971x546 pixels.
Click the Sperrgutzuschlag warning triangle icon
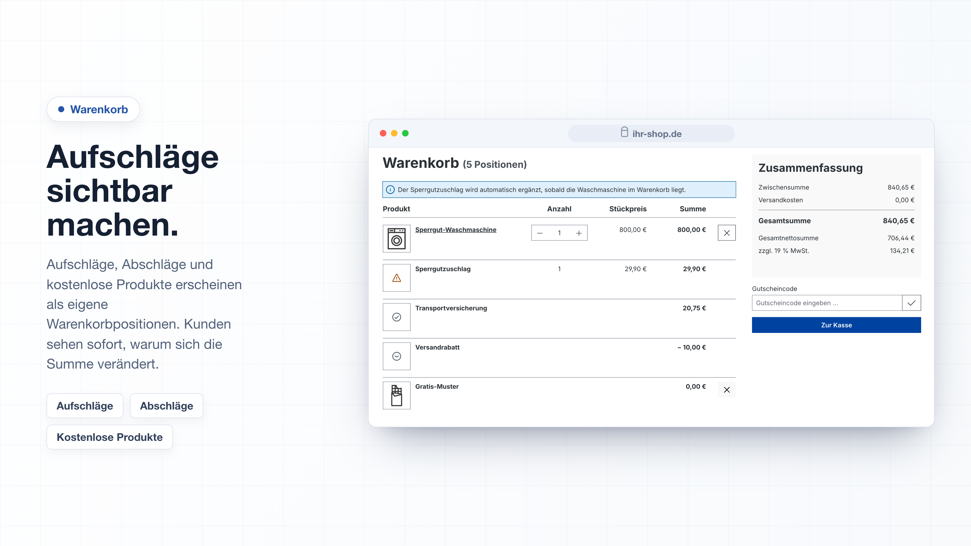pos(396,278)
